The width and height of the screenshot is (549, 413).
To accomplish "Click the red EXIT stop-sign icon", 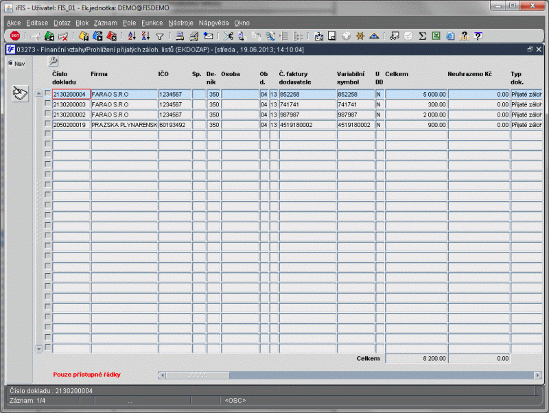I will (15, 36).
